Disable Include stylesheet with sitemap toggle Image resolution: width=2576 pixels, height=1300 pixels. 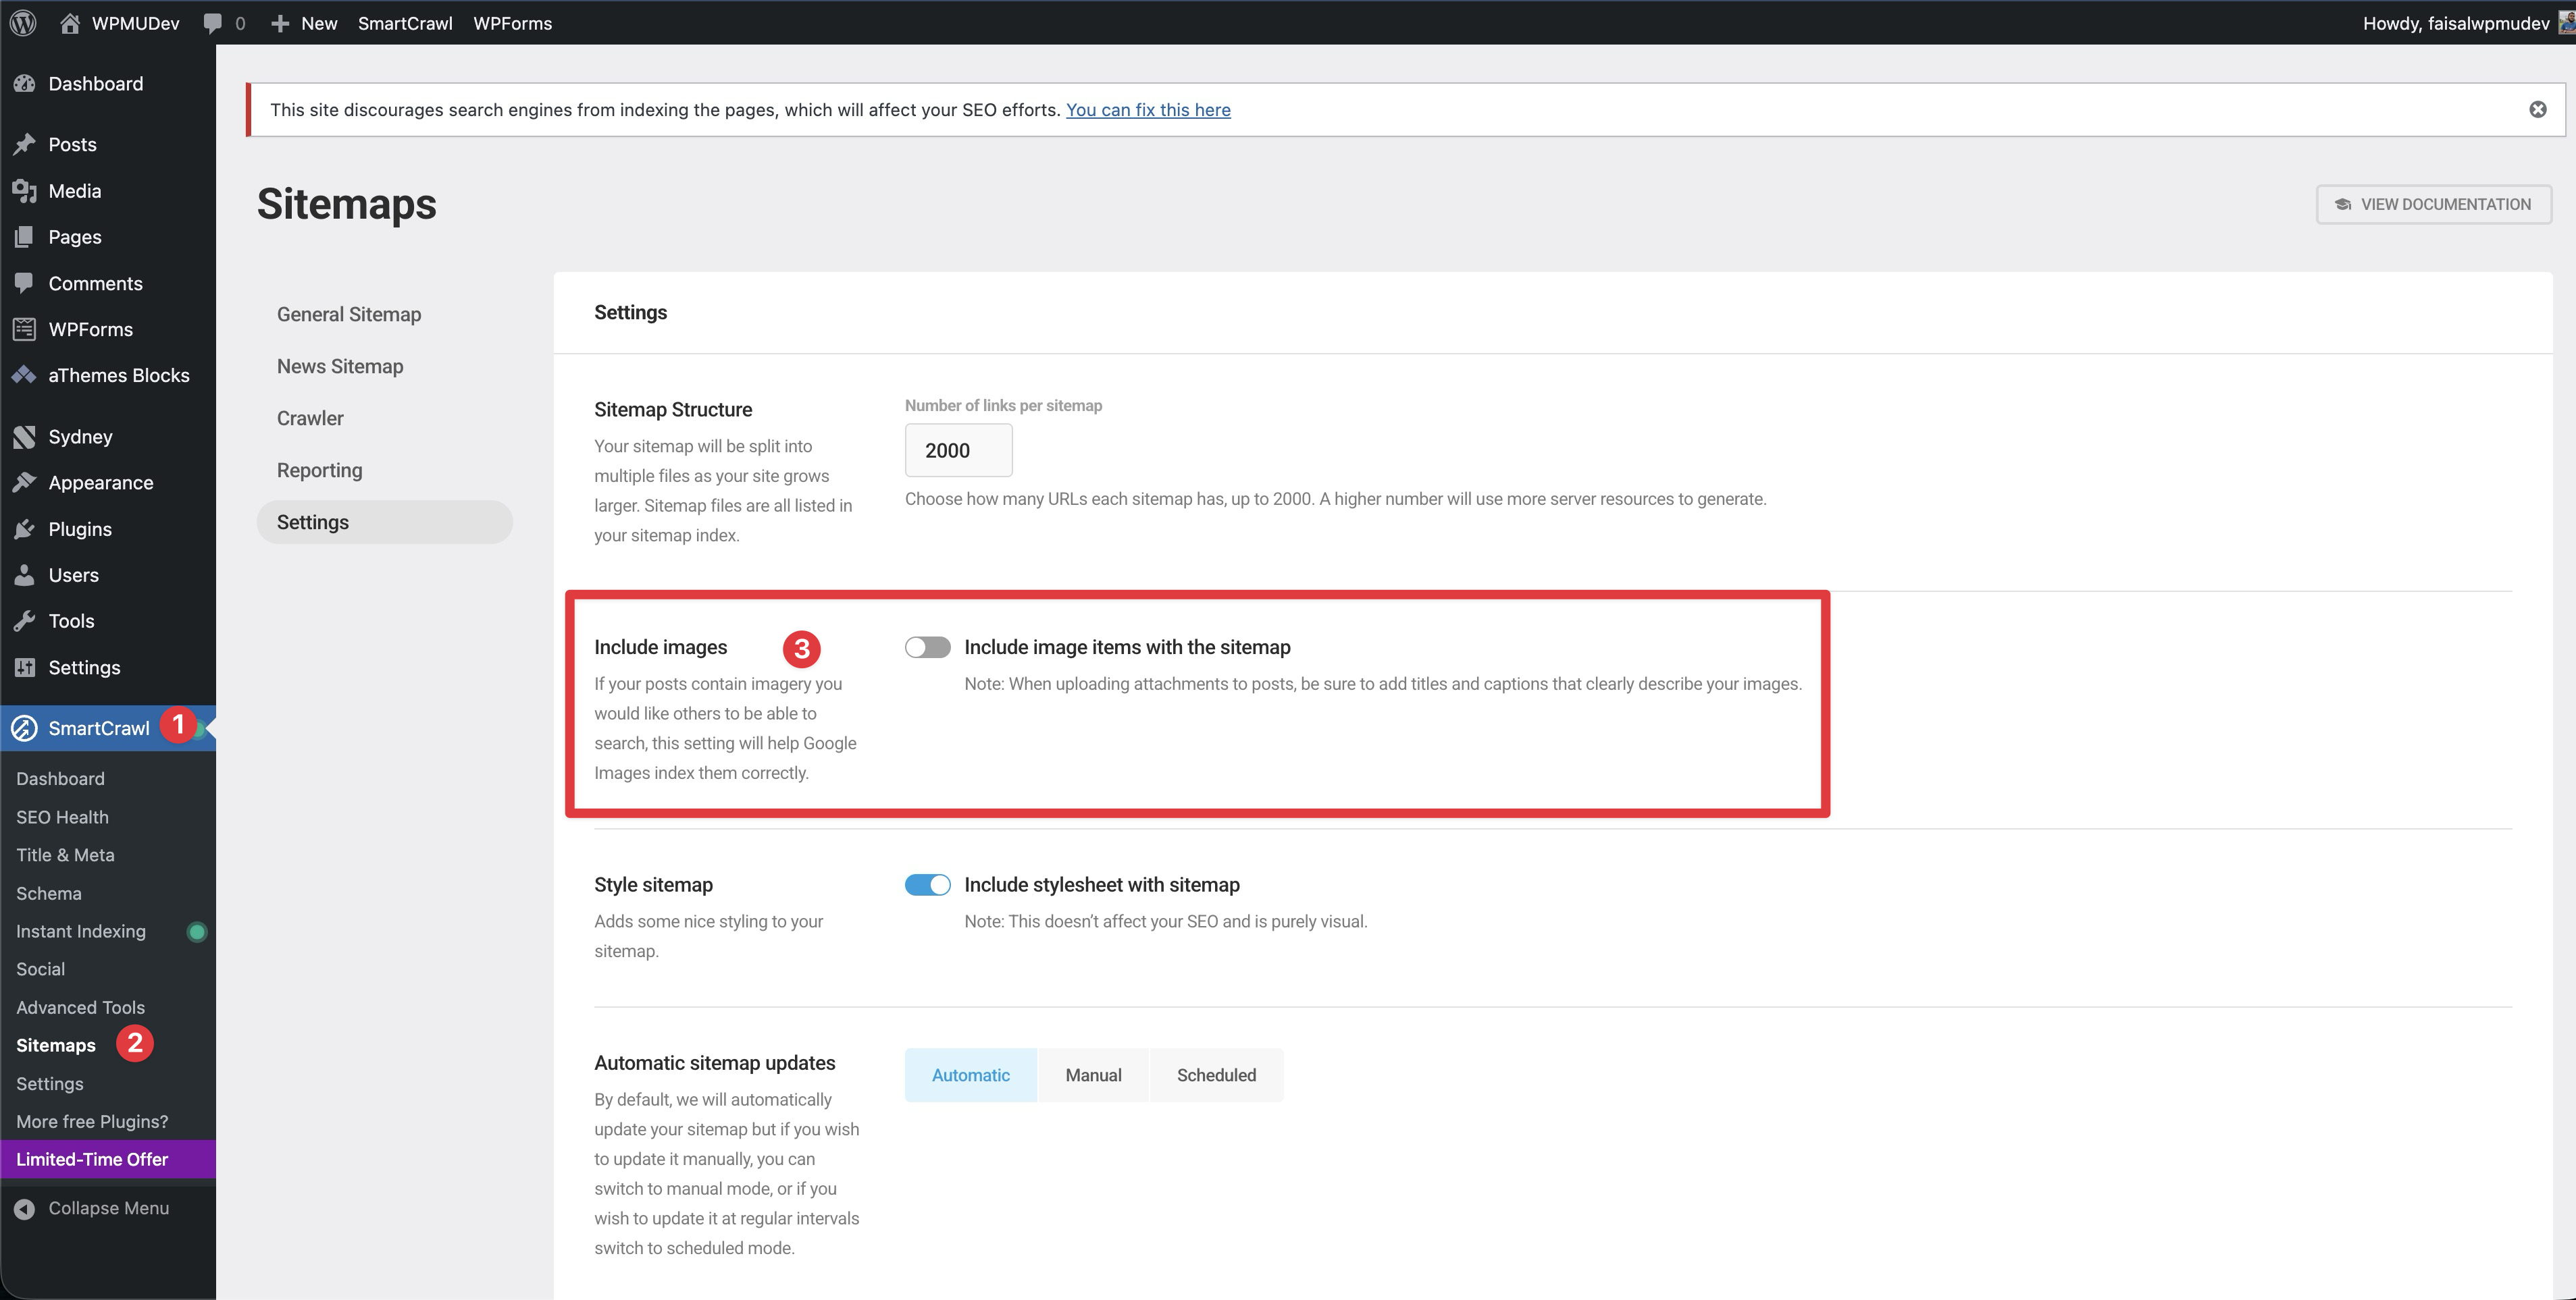pyautogui.click(x=927, y=884)
